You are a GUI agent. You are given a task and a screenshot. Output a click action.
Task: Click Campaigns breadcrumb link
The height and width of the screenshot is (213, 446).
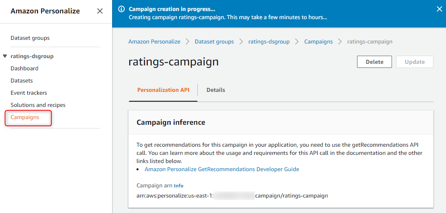(x=318, y=41)
